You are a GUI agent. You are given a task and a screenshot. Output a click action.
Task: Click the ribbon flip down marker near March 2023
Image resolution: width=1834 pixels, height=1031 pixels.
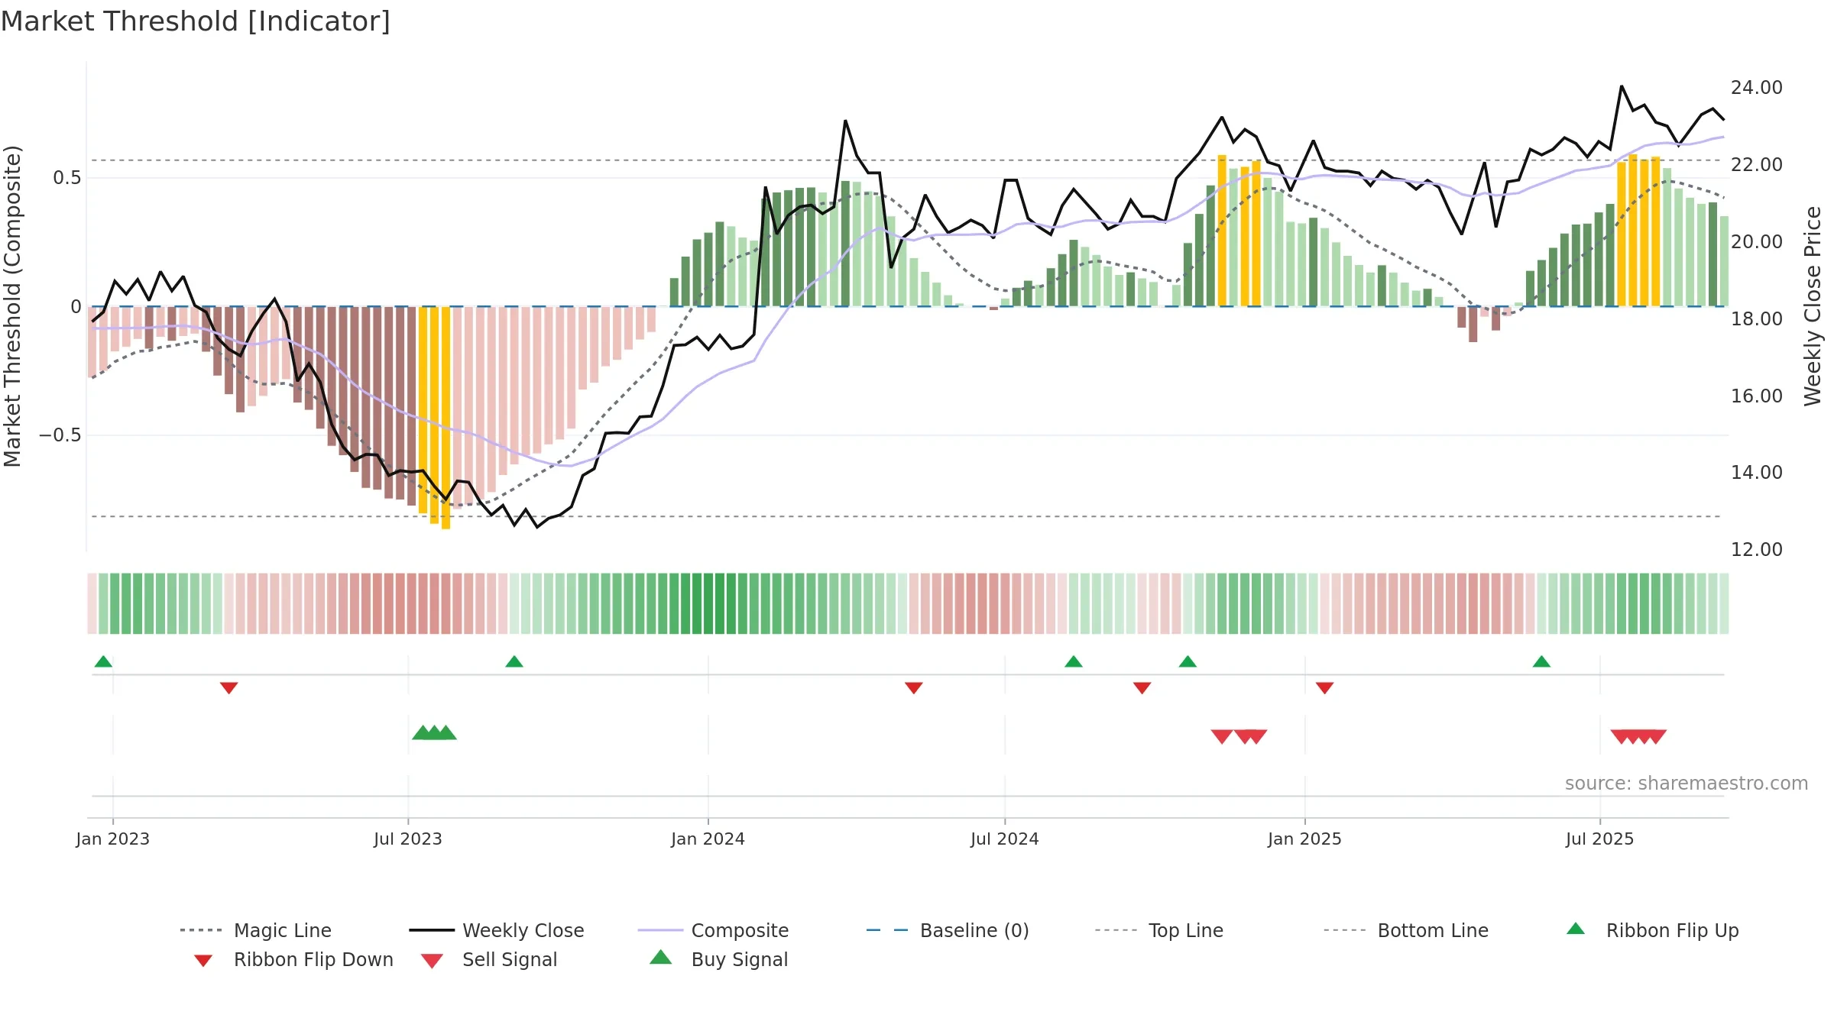[228, 688]
